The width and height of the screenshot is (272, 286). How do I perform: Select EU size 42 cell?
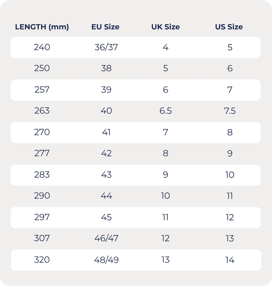pos(106,153)
